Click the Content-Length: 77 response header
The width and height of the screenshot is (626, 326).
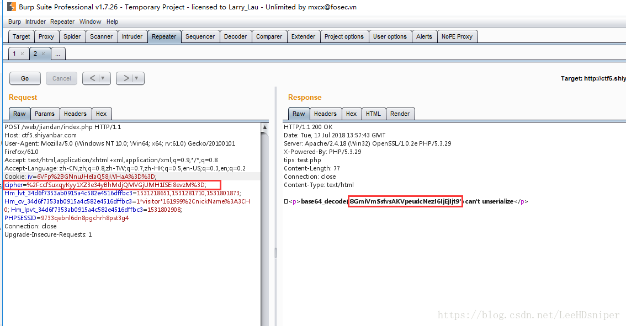(x=312, y=168)
